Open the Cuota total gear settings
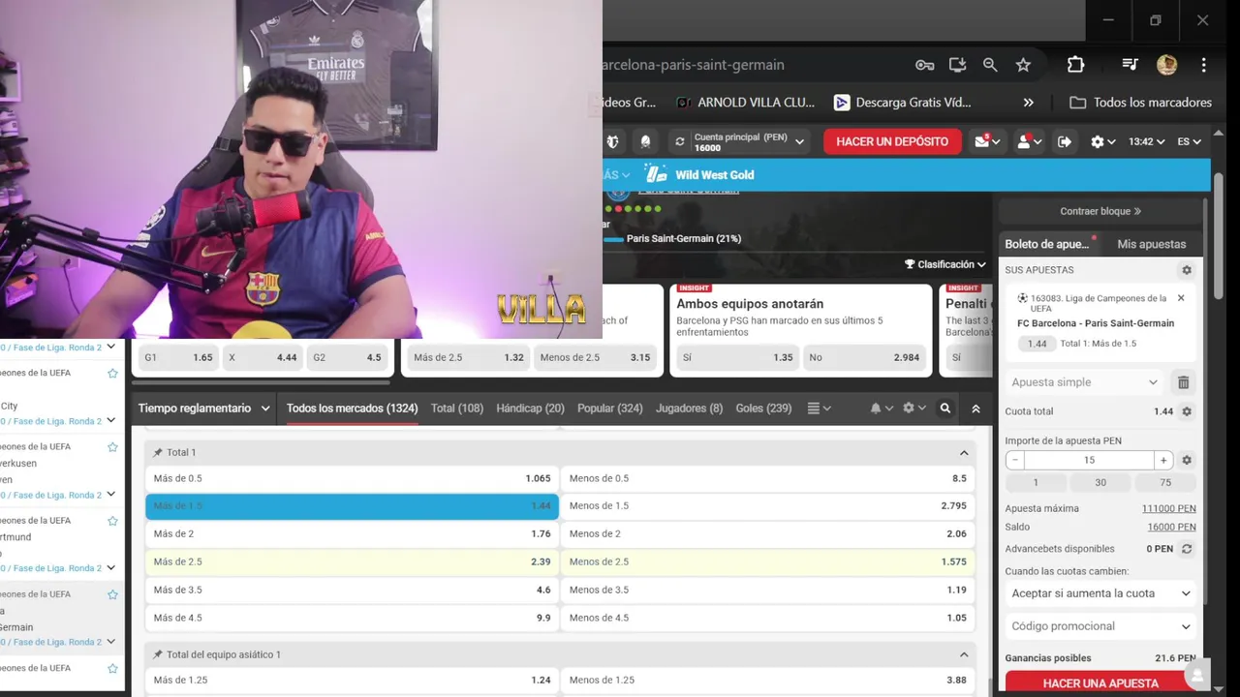1240x697 pixels. click(x=1187, y=411)
